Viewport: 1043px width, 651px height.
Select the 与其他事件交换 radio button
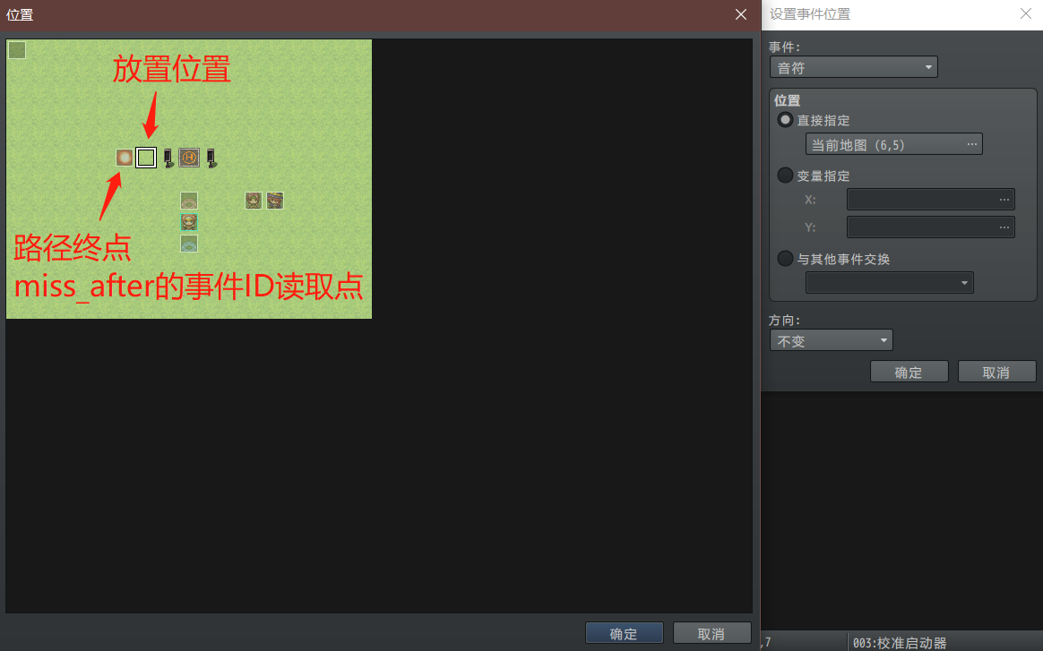click(x=786, y=258)
